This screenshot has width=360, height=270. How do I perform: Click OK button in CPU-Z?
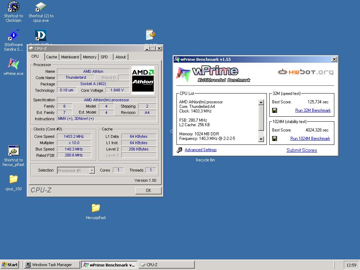click(x=148, y=190)
